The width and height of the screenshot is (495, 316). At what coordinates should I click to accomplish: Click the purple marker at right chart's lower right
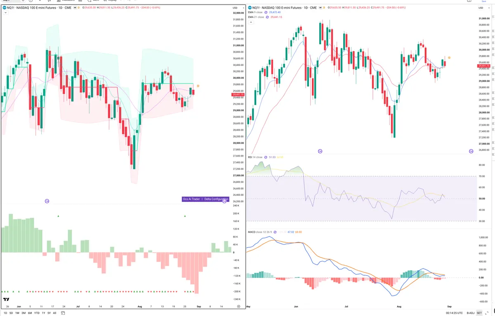point(471,152)
